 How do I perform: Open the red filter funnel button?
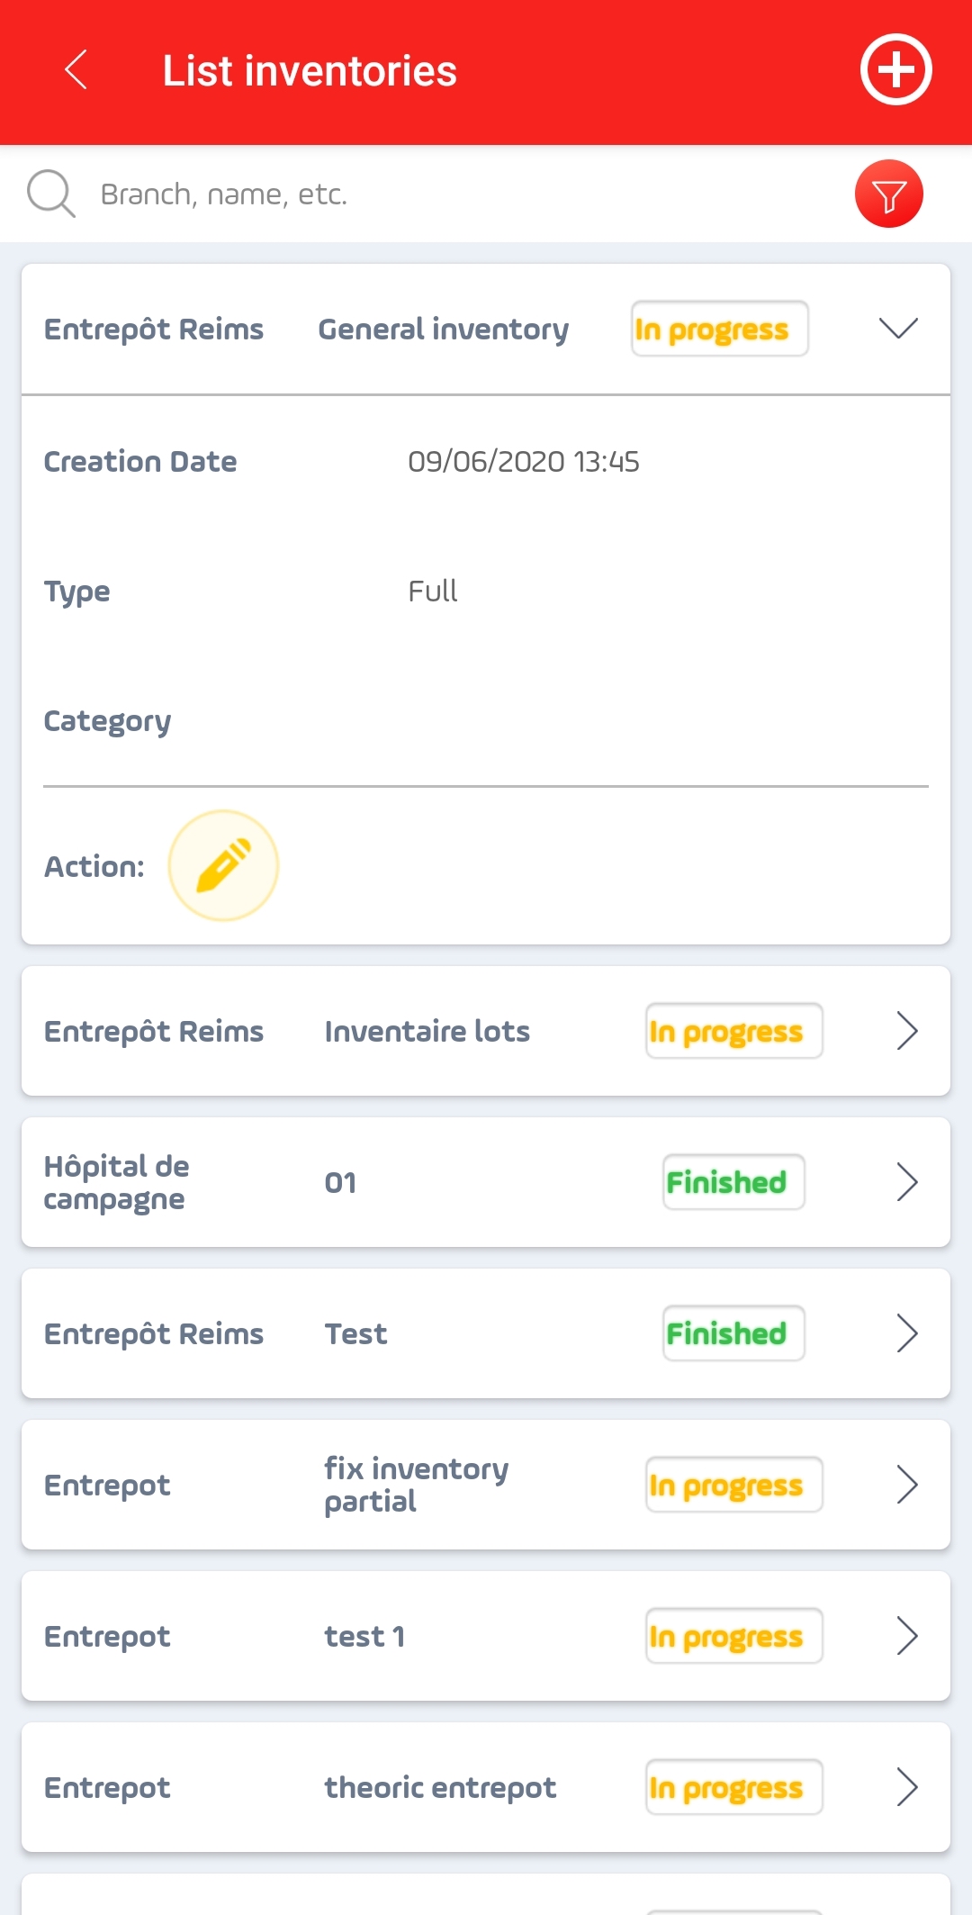click(888, 194)
